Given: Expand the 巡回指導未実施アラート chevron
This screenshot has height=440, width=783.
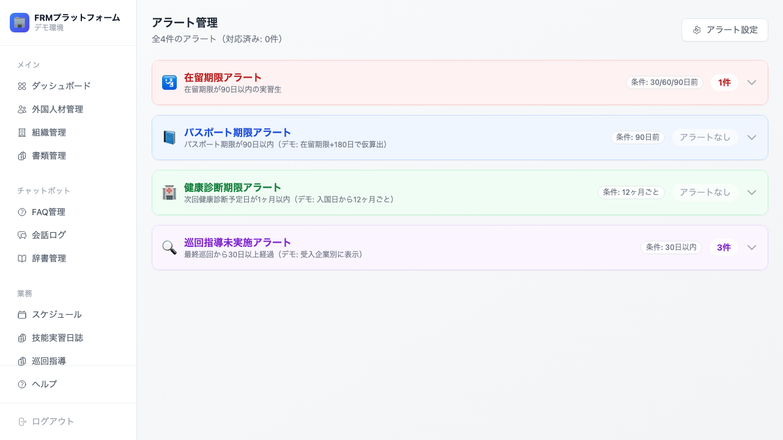Looking at the screenshot, I should pos(752,248).
